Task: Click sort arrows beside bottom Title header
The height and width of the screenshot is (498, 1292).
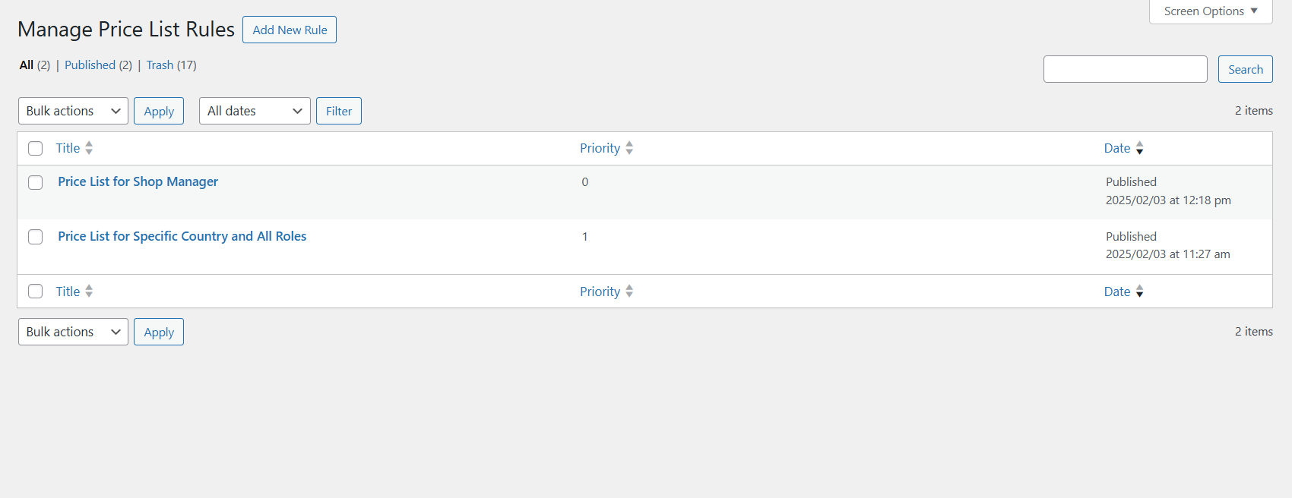Action: 89,292
